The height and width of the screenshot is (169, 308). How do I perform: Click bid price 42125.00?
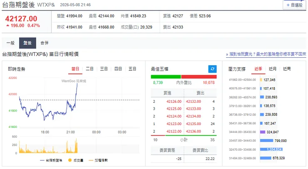coord(174,109)
